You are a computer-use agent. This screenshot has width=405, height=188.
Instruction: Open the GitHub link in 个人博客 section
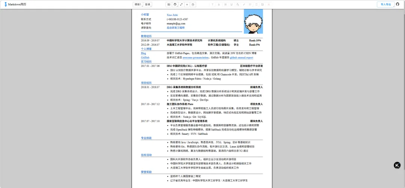(x=145, y=57)
